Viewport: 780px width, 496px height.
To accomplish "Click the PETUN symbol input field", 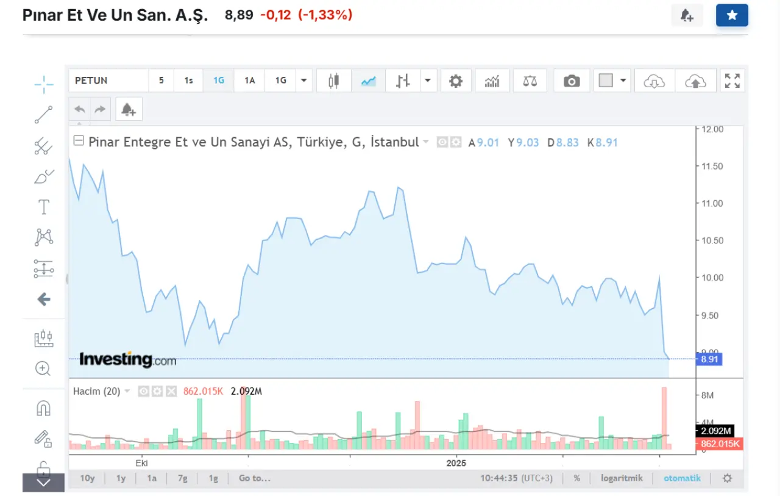I will coord(108,81).
